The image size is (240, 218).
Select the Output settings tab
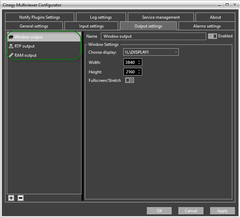(x=148, y=26)
